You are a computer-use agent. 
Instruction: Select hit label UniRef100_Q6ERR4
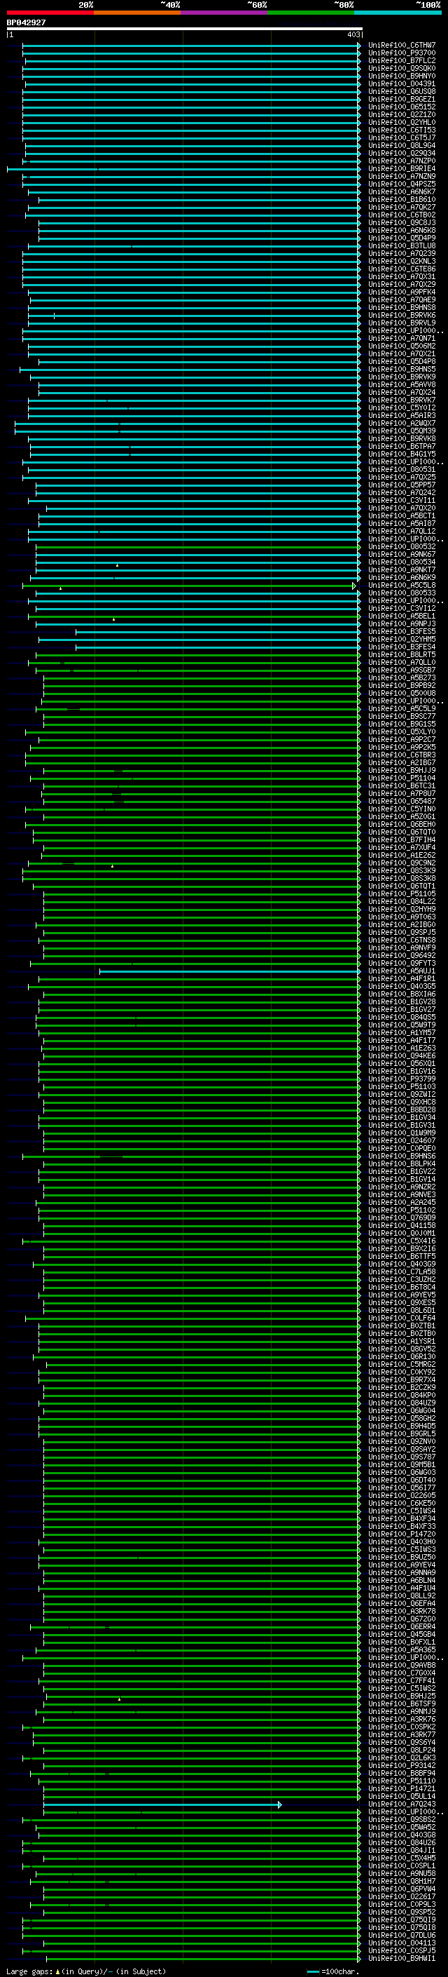[x=402, y=1626]
